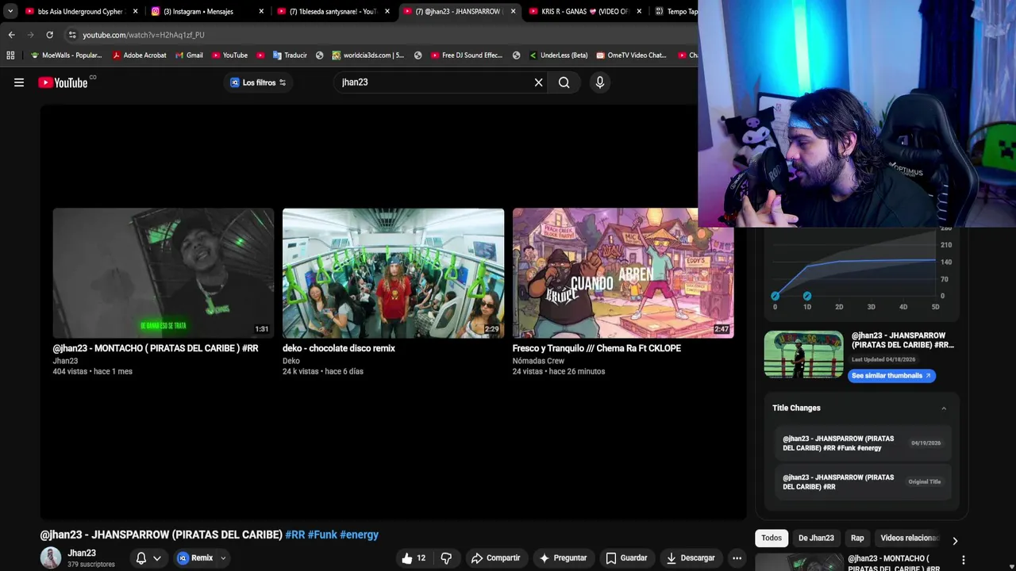Select the De Jhan23 filter chip
Screen dimensions: 1016x571
(816, 538)
